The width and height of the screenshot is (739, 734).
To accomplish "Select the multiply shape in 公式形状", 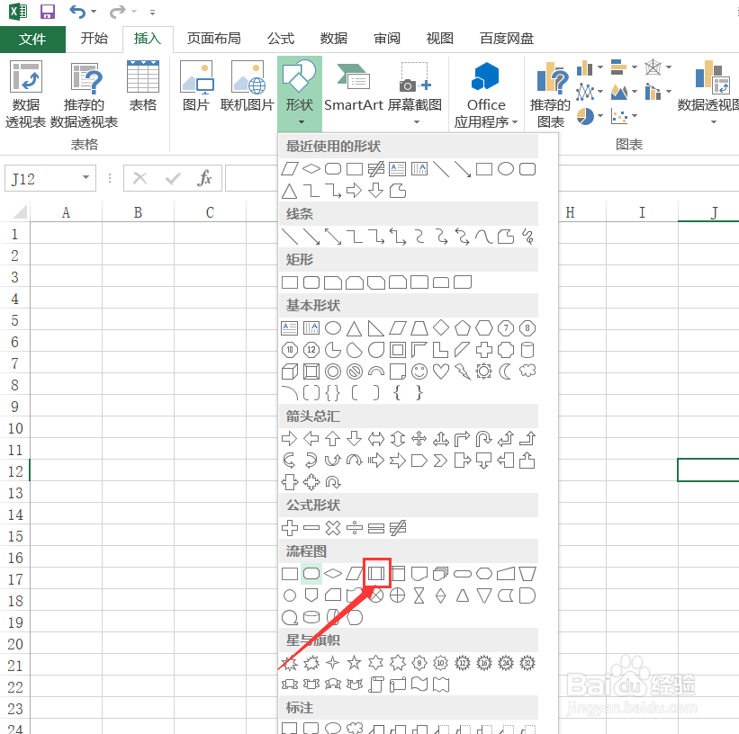I will pyautogui.click(x=333, y=528).
